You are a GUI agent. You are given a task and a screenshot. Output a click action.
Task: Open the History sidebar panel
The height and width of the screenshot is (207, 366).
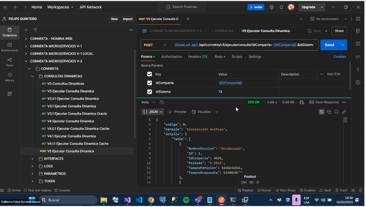(x=10, y=77)
